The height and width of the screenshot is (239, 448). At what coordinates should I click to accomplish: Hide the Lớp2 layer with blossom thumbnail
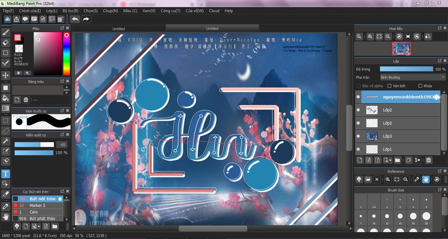coord(358,110)
